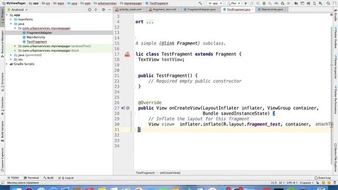The image size is (338, 190).
Task: Open the profiler gauge icon in toolbar
Action: click(x=276, y=3)
